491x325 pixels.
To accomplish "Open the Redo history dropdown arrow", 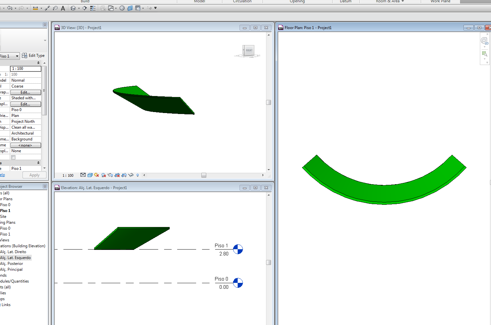I will 27,8.
